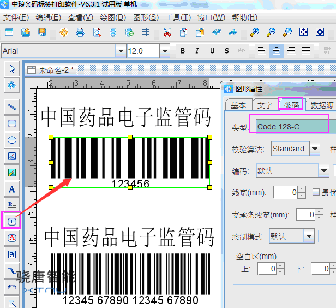
Task: Select the green vector image tool
Action: 12,173
